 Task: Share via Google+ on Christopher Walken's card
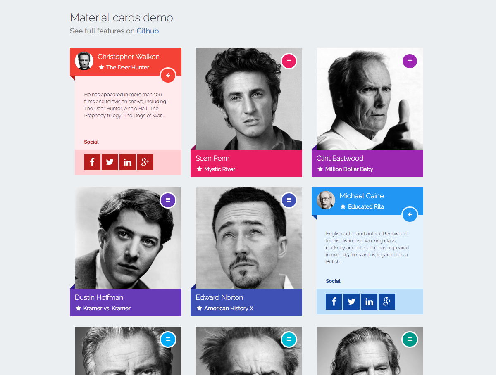145,162
